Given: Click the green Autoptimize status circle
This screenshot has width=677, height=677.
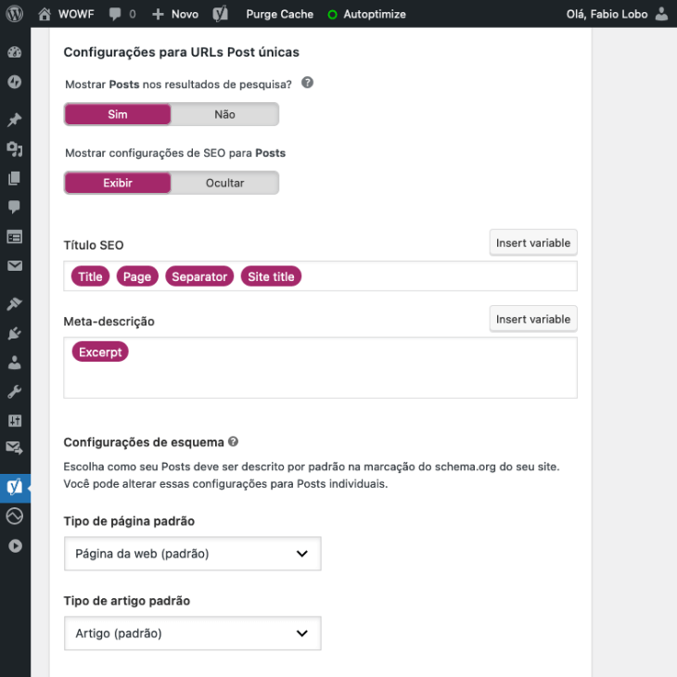Looking at the screenshot, I should (x=332, y=15).
